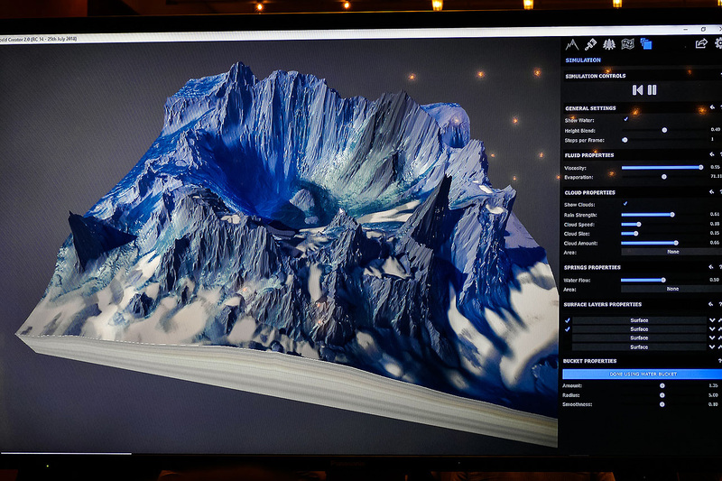The height and width of the screenshot is (481, 722).
Task: Reset Surface Layers Properties with arrow icon
Action: tap(711, 304)
